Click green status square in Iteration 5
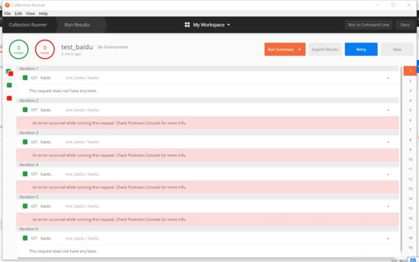Viewport: 419px width, 262px height. (x=25, y=206)
